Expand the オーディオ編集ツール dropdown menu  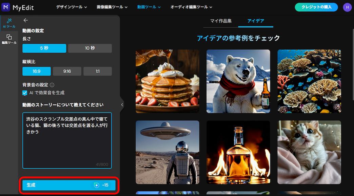(x=192, y=7)
